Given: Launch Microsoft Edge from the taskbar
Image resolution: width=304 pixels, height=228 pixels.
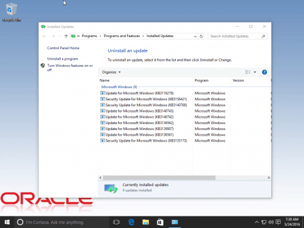Looking at the screenshot, I should pyautogui.click(x=131, y=222).
